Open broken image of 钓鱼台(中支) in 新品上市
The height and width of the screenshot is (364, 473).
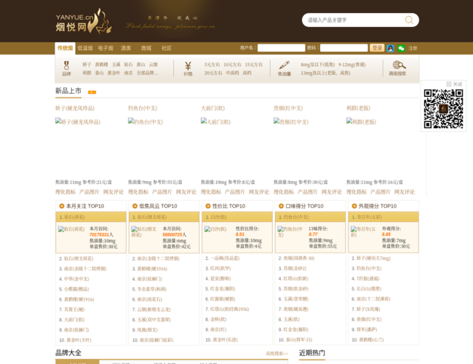click(146, 122)
